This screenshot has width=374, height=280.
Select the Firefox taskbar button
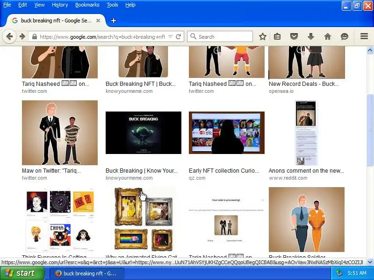87,273
